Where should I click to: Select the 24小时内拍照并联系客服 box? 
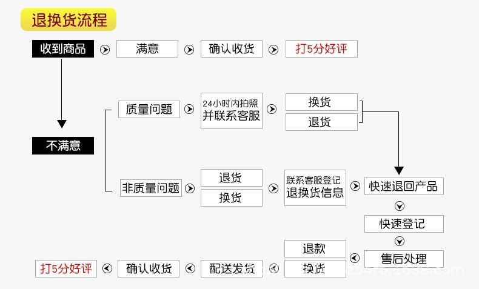pos(231,110)
